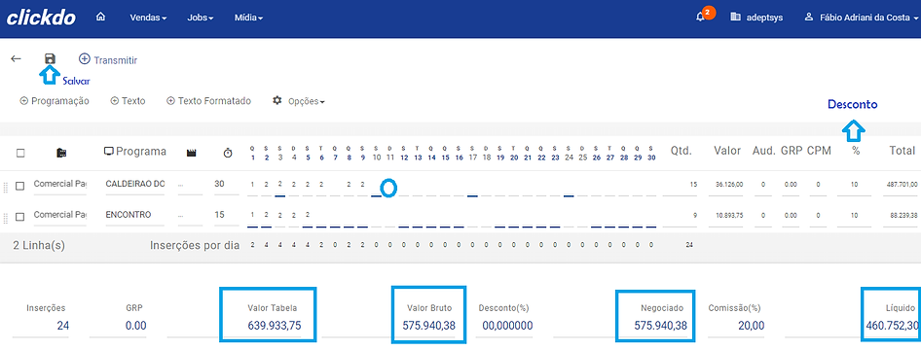Edit the 30-second duration field
Image resolution: width=921 pixels, height=350 pixels.
point(226,185)
